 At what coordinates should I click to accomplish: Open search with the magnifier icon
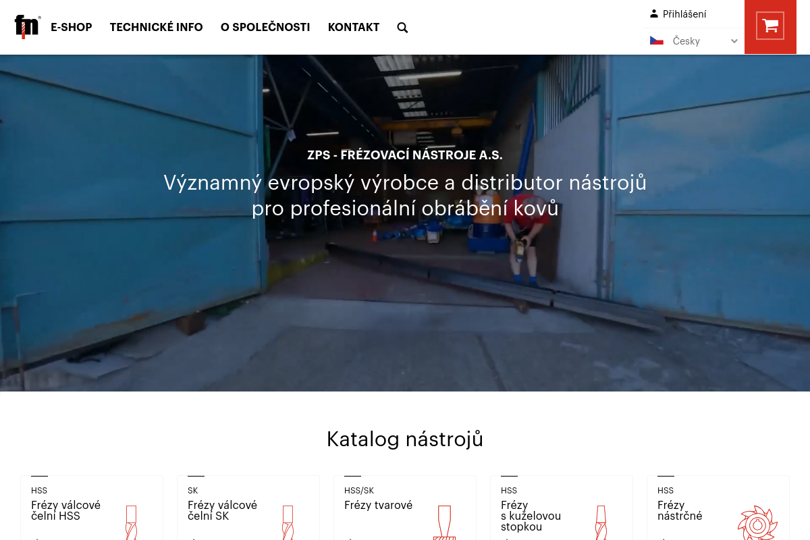pos(402,28)
